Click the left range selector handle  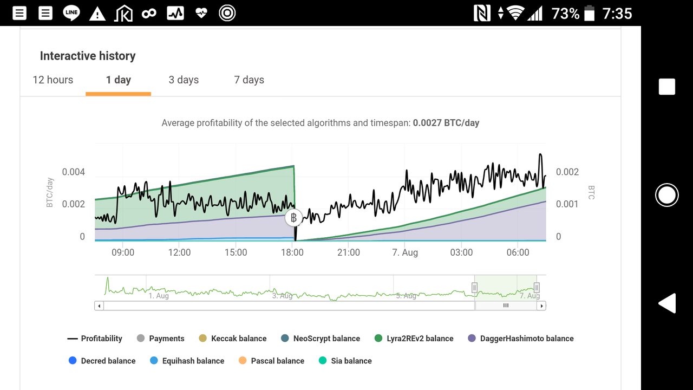tap(475, 288)
